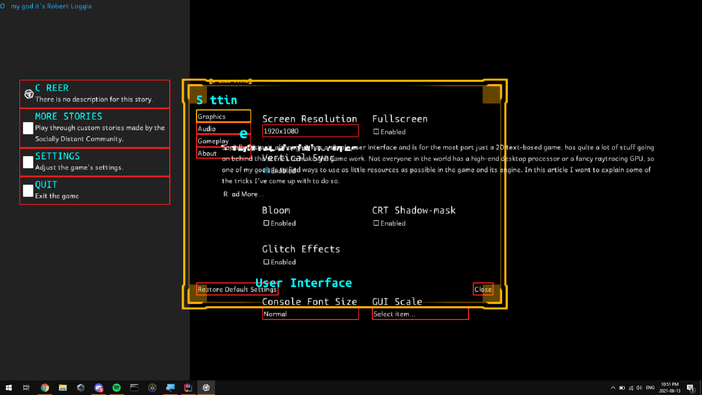The width and height of the screenshot is (702, 395).
Task: Open JetBrains Rider from the taskbar
Action: pos(188,388)
